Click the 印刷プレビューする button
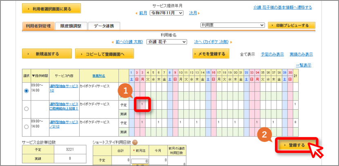The width and height of the screenshot is (339, 166). click(292, 25)
